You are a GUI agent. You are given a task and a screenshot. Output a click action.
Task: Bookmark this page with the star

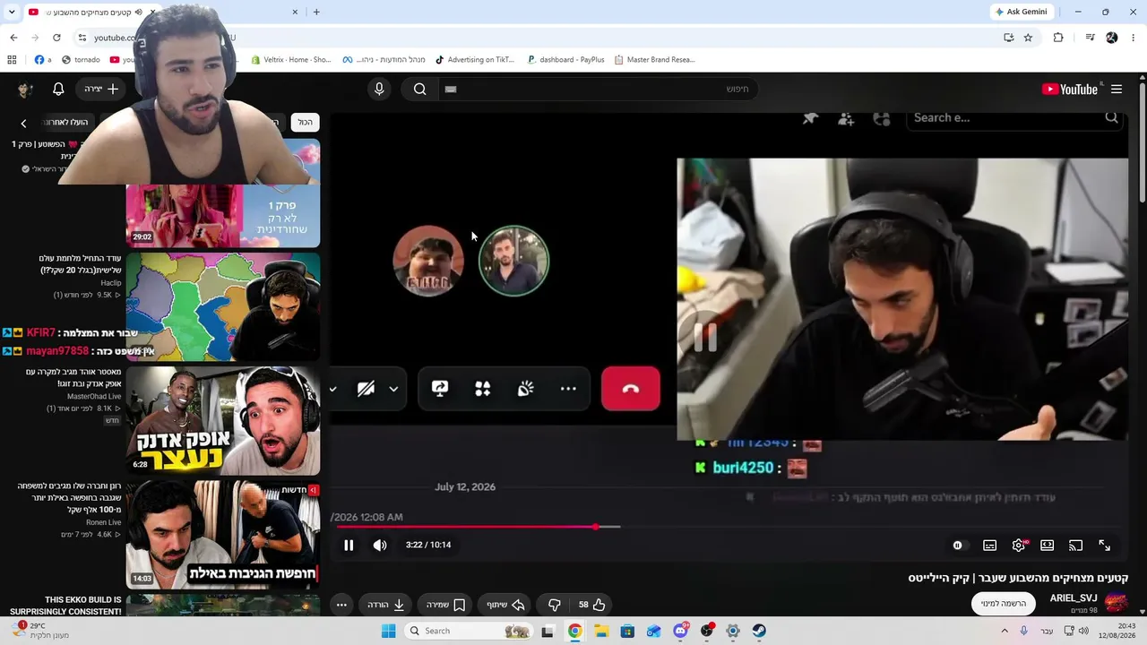click(x=1028, y=38)
